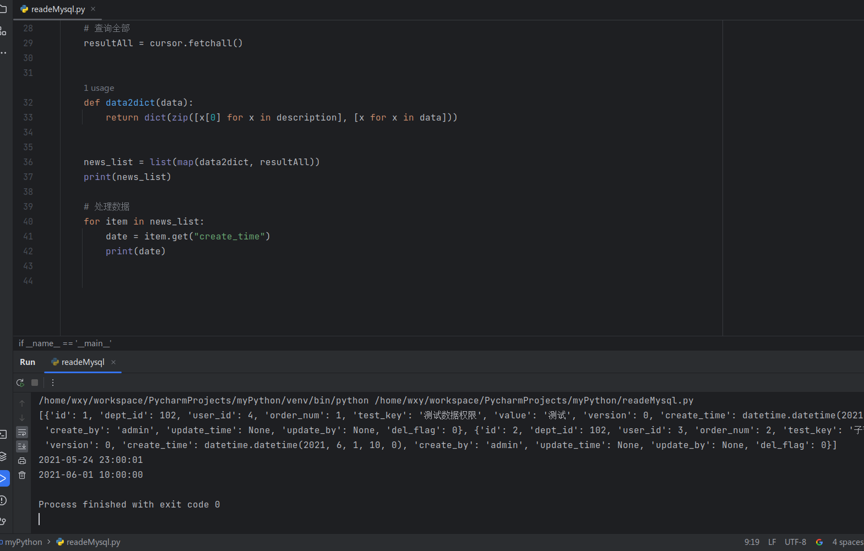Click the myPython breadcrumb in status bar

23,542
